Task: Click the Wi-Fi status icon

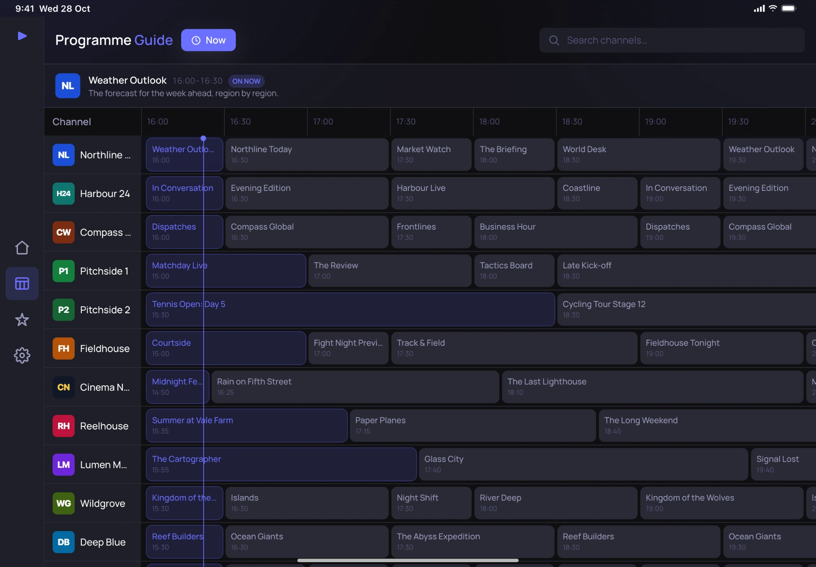Action: pyautogui.click(x=773, y=8)
